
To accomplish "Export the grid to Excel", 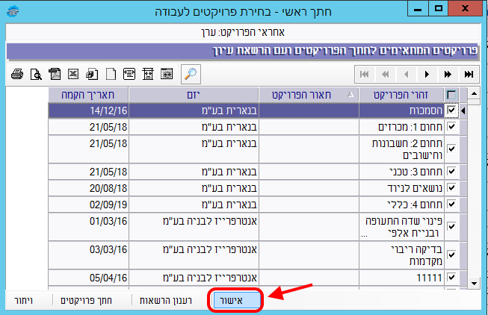I will click(73, 74).
